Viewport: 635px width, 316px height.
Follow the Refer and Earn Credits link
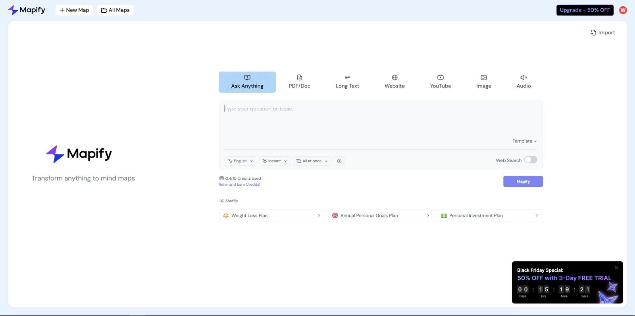[239, 185]
